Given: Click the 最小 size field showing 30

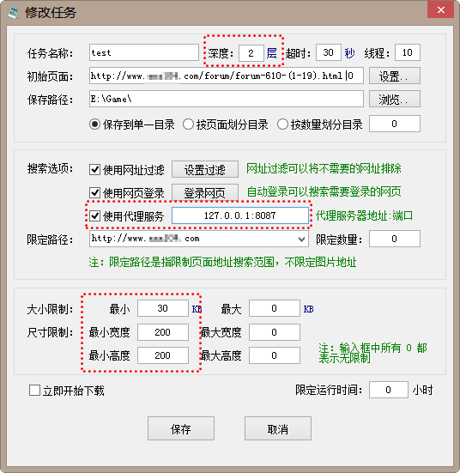Looking at the screenshot, I should click(x=163, y=308).
